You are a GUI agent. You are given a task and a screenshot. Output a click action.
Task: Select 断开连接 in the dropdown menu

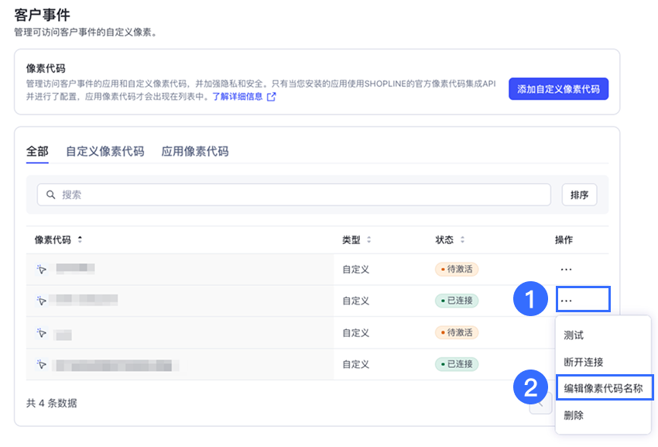pyautogui.click(x=583, y=362)
